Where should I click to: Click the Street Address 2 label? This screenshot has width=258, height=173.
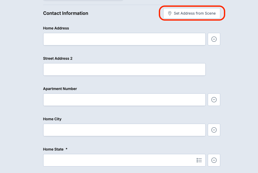(x=58, y=58)
